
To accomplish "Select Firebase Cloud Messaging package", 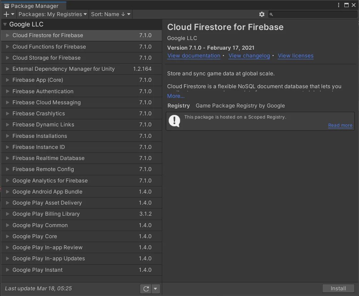I will click(x=81, y=102).
